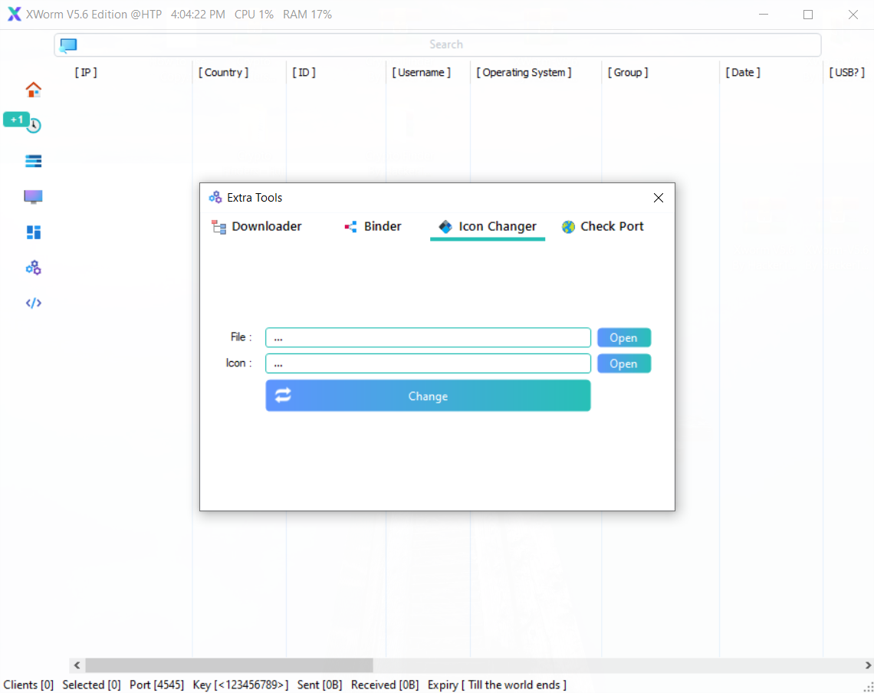874x693 pixels.
Task: Click the resize grip at window corner
Action: tap(869, 688)
